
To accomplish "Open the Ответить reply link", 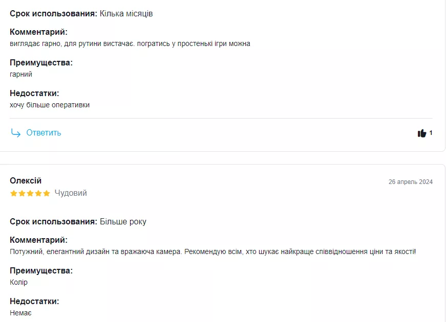I will click(x=41, y=132).
